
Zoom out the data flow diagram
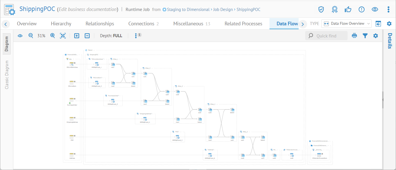pos(31,36)
